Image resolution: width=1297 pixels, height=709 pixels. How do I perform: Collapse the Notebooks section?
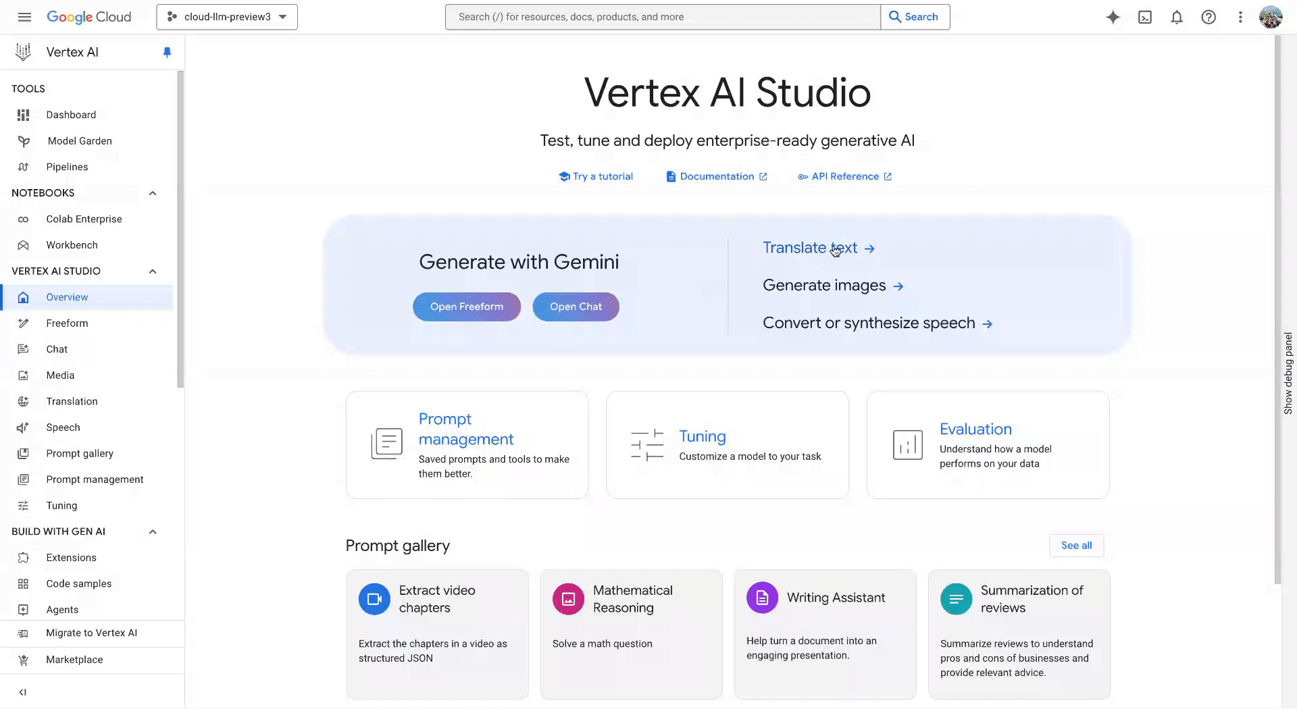click(153, 193)
